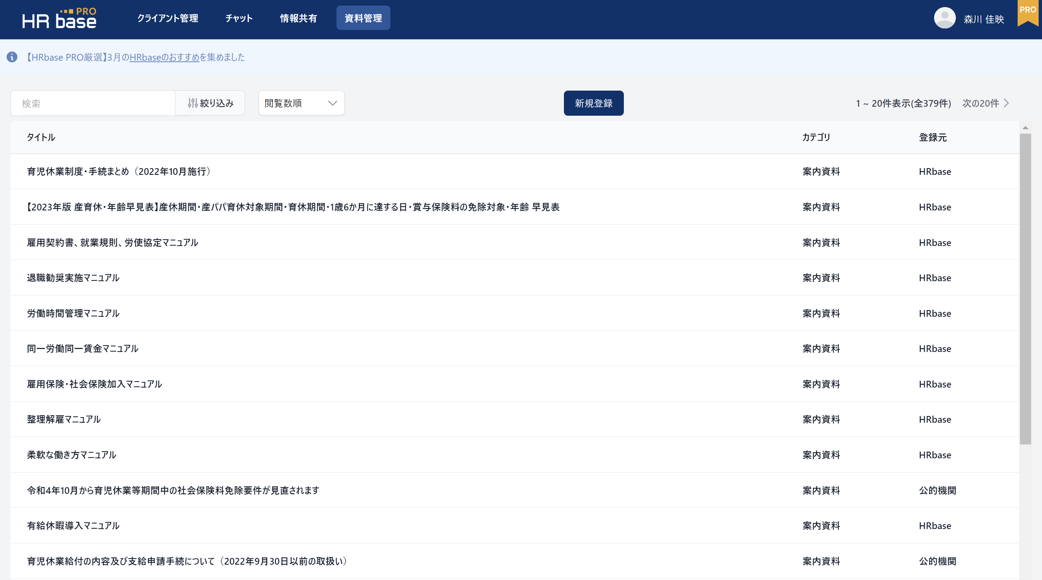1042x580 pixels.
Task: Click the scrollbar up arrow
Action: (x=1025, y=128)
